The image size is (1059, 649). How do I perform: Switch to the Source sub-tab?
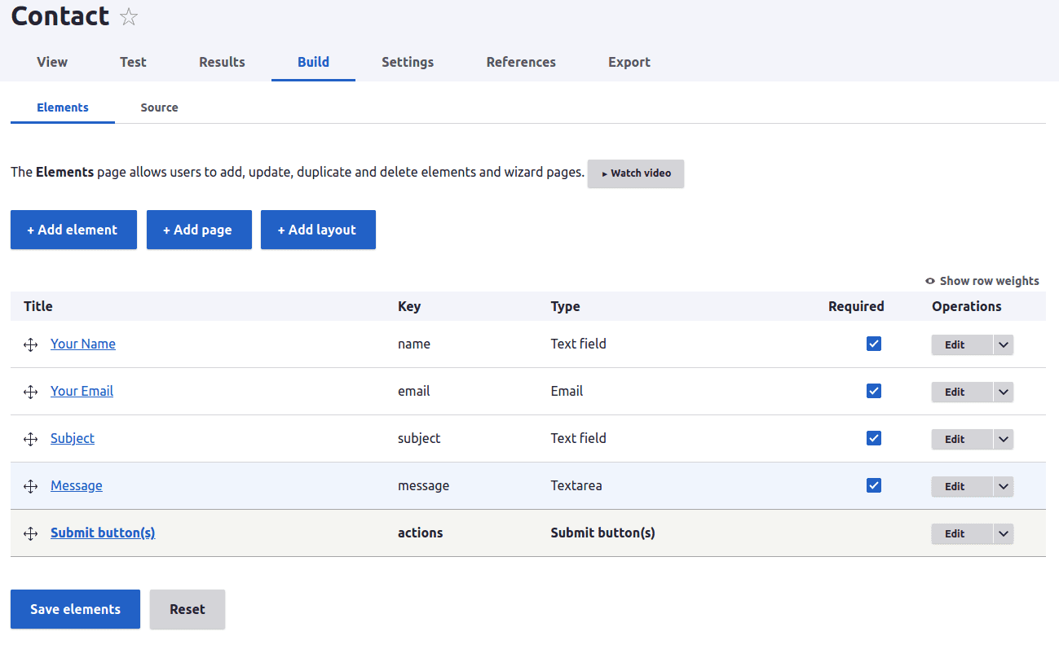point(159,107)
